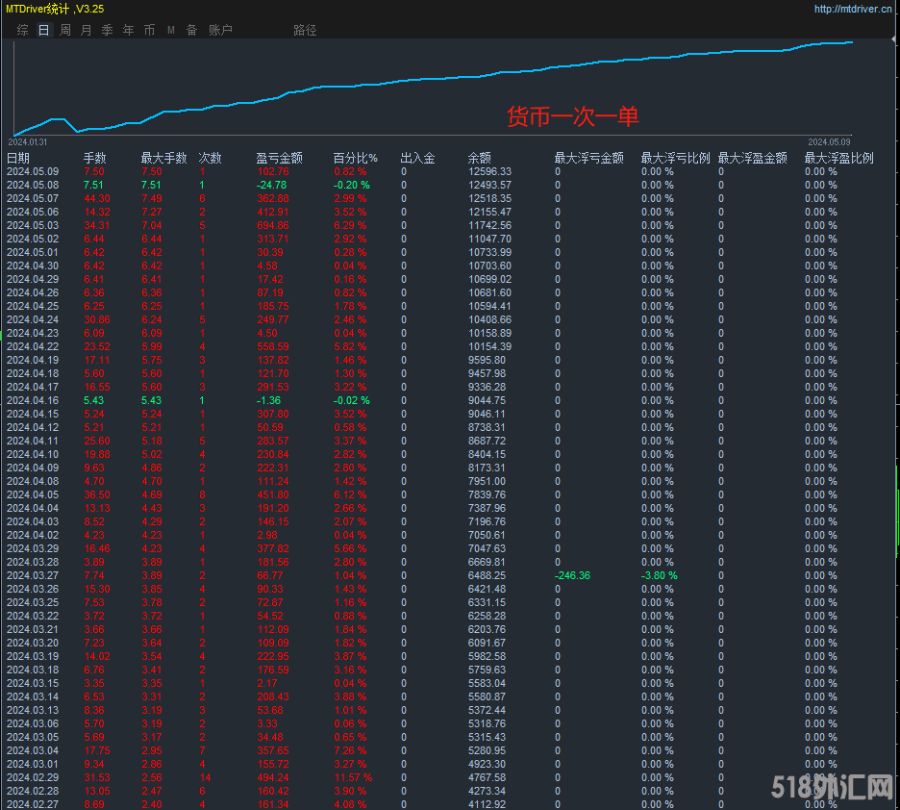Screen dimensions: 900x810
Task: Open the http://mtdriver.cn link
Action: tap(853, 10)
